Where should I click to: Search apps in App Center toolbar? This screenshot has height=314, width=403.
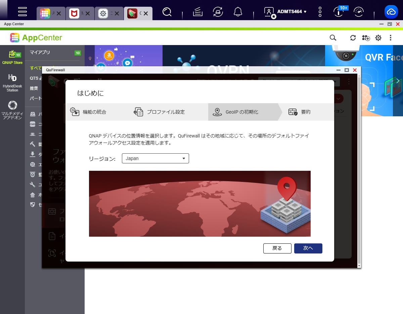coord(332,38)
